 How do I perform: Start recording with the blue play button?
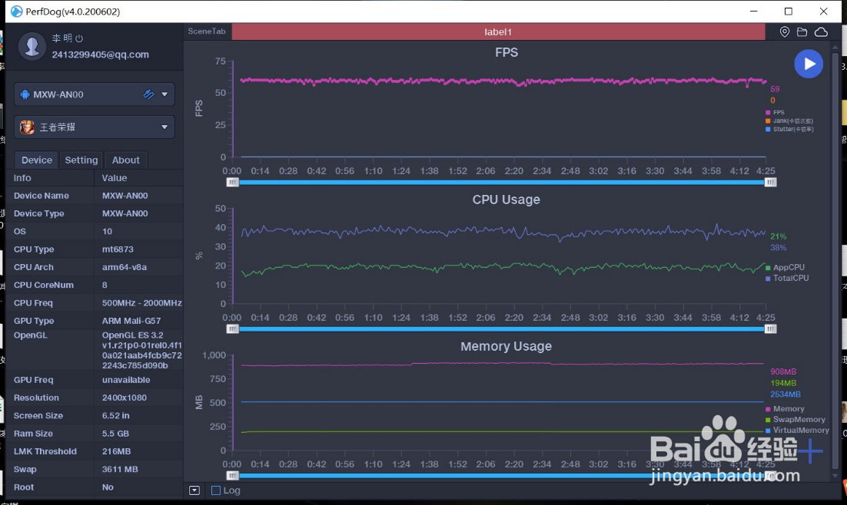pyautogui.click(x=808, y=64)
